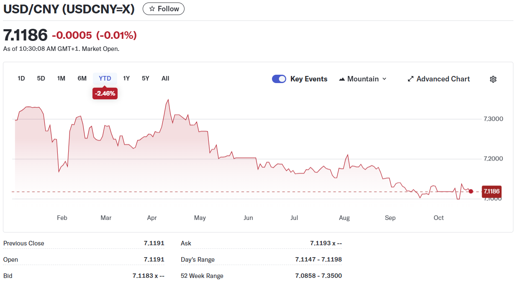Open chart settings gear icon
The width and height of the screenshot is (518, 283).
[x=493, y=79]
